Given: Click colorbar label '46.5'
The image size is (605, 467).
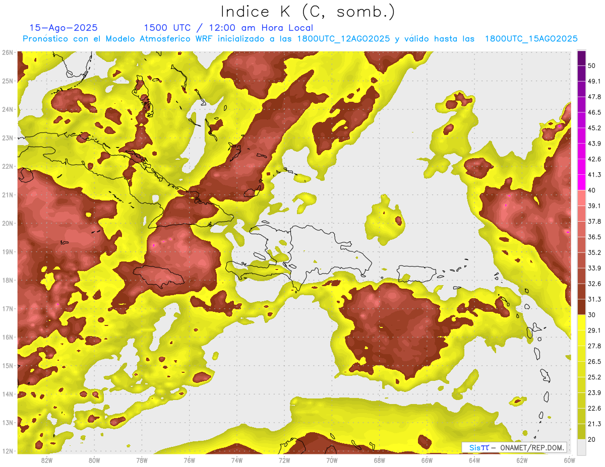Looking at the screenshot, I should click(594, 112).
